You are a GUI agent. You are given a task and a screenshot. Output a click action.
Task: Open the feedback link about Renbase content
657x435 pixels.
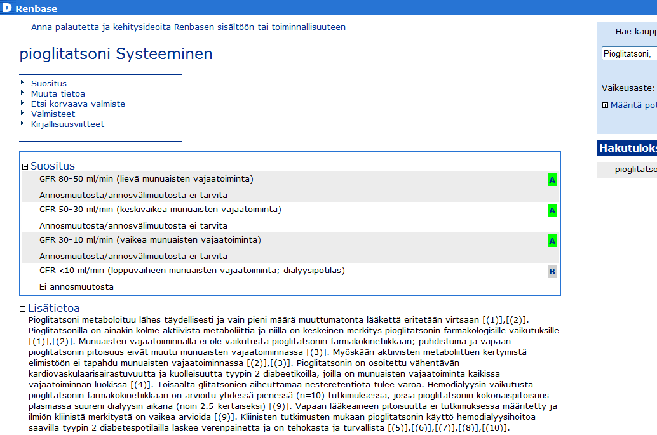tap(188, 27)
